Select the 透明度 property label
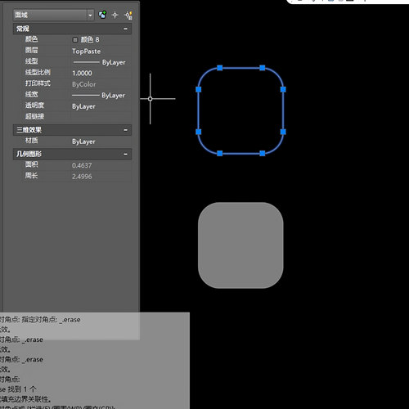This screenshot has height=409, width=409. 34,106
